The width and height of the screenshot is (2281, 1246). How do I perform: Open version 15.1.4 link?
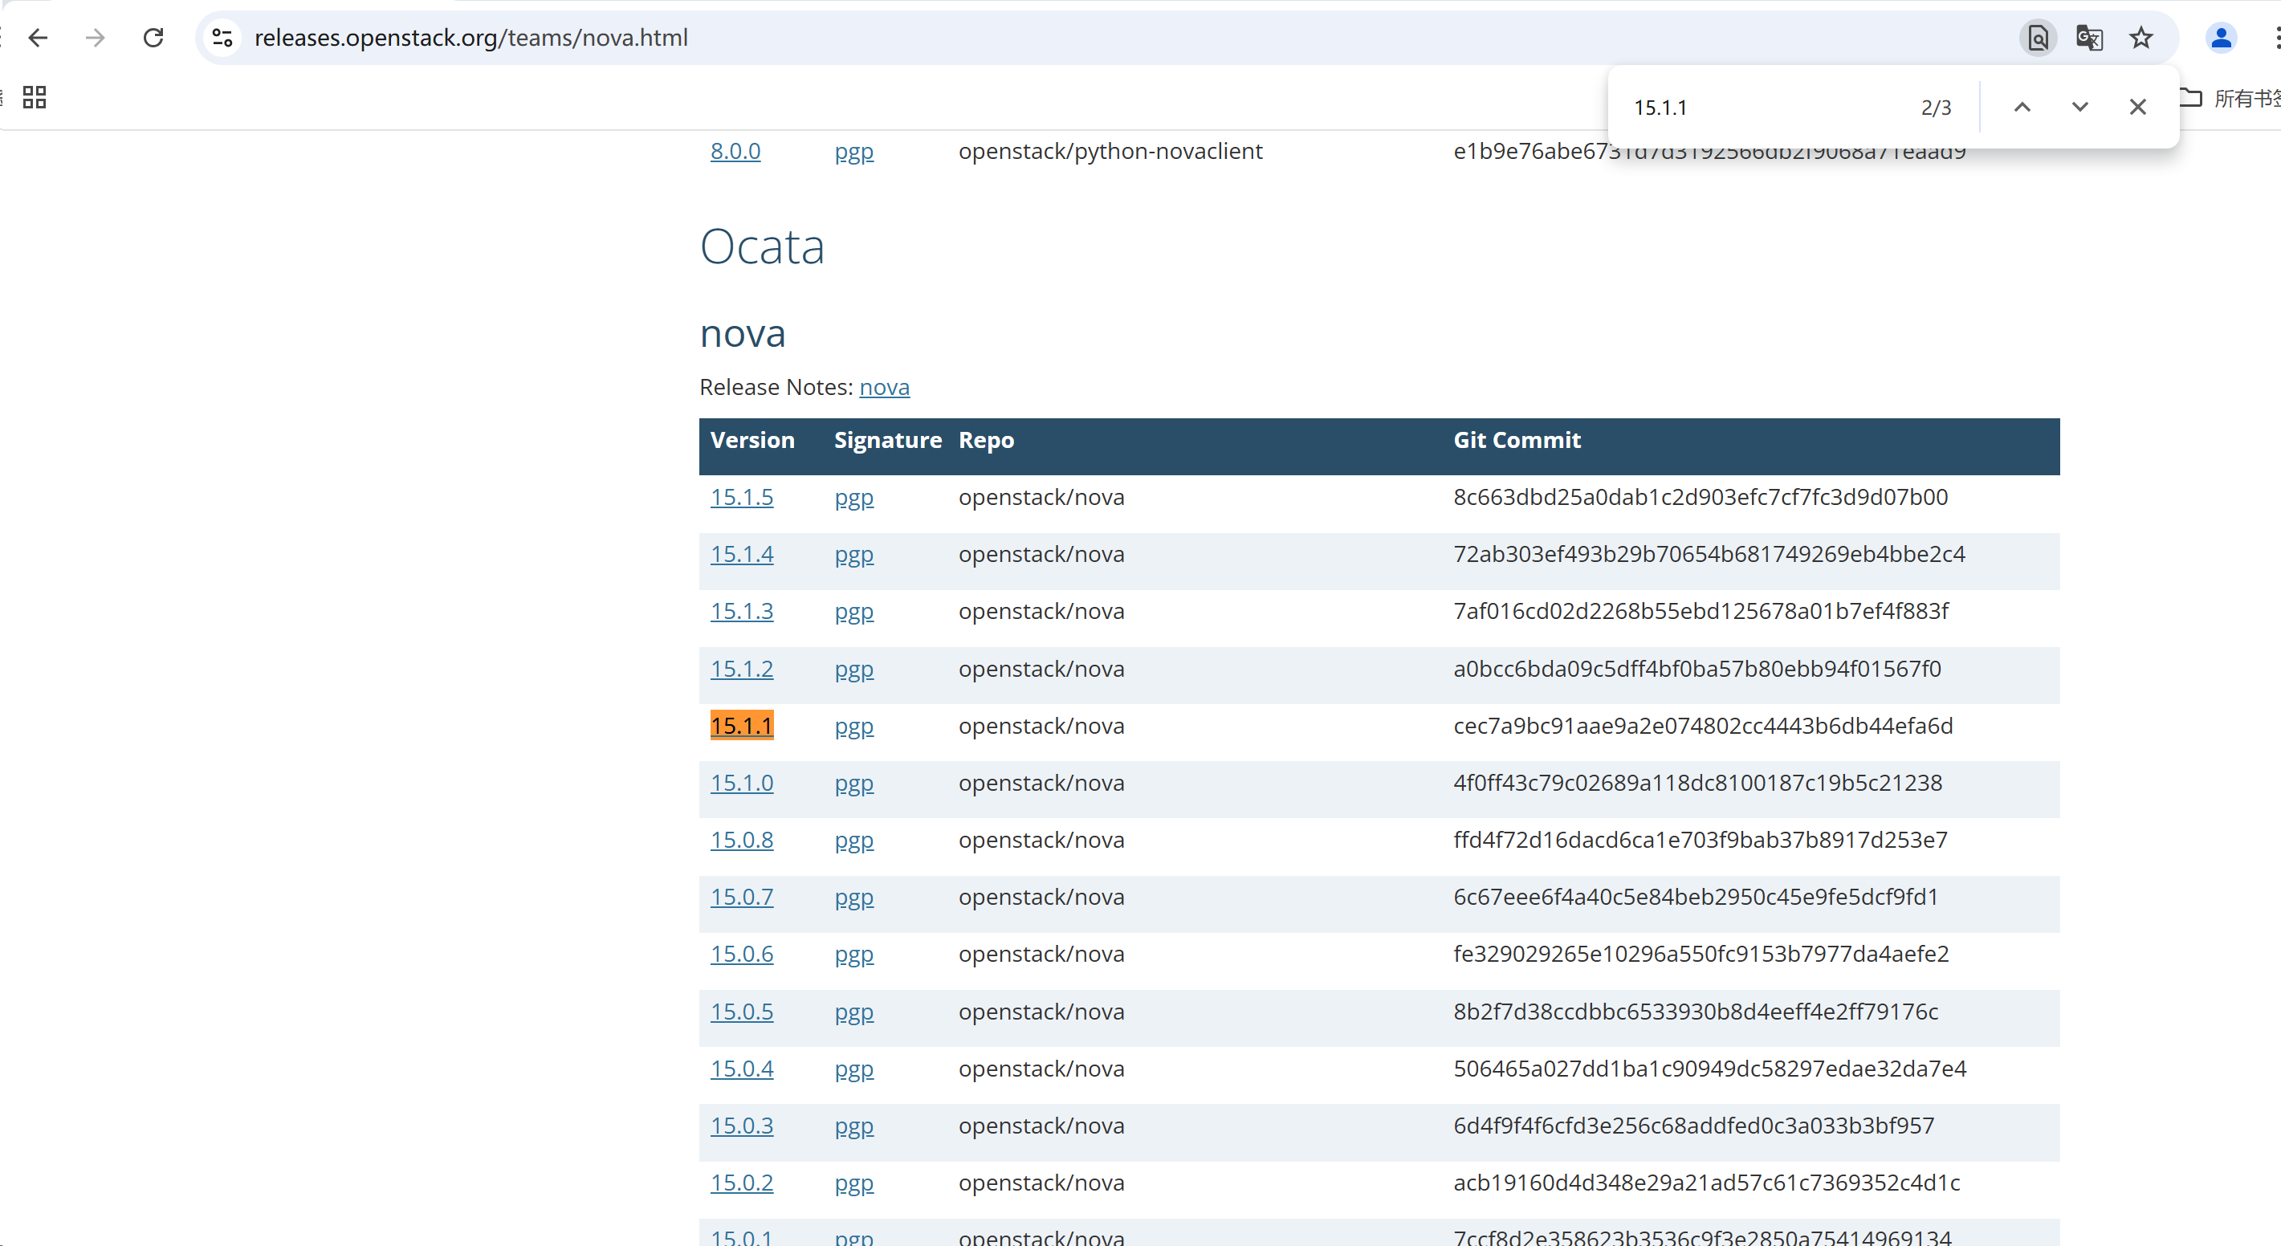(741, 555)
